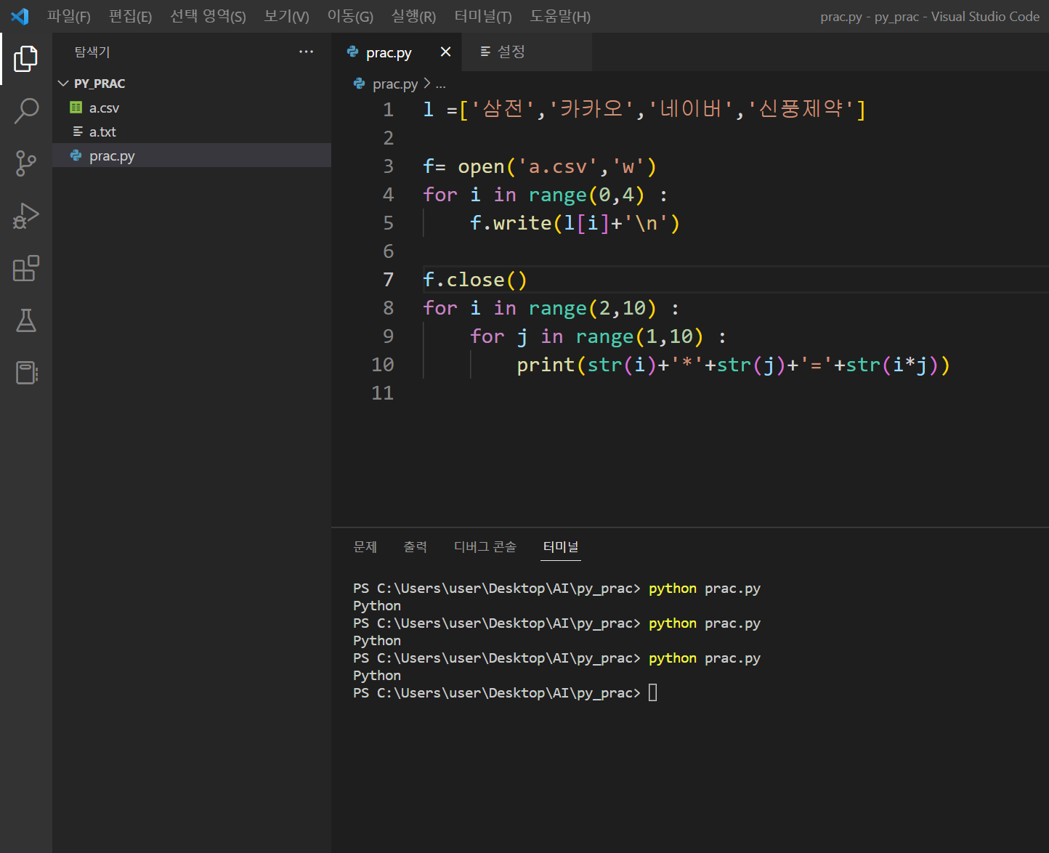1049x853 pixels.
Task: Click the prac.py Python file icon in explorer
Action: pos(76,155)
